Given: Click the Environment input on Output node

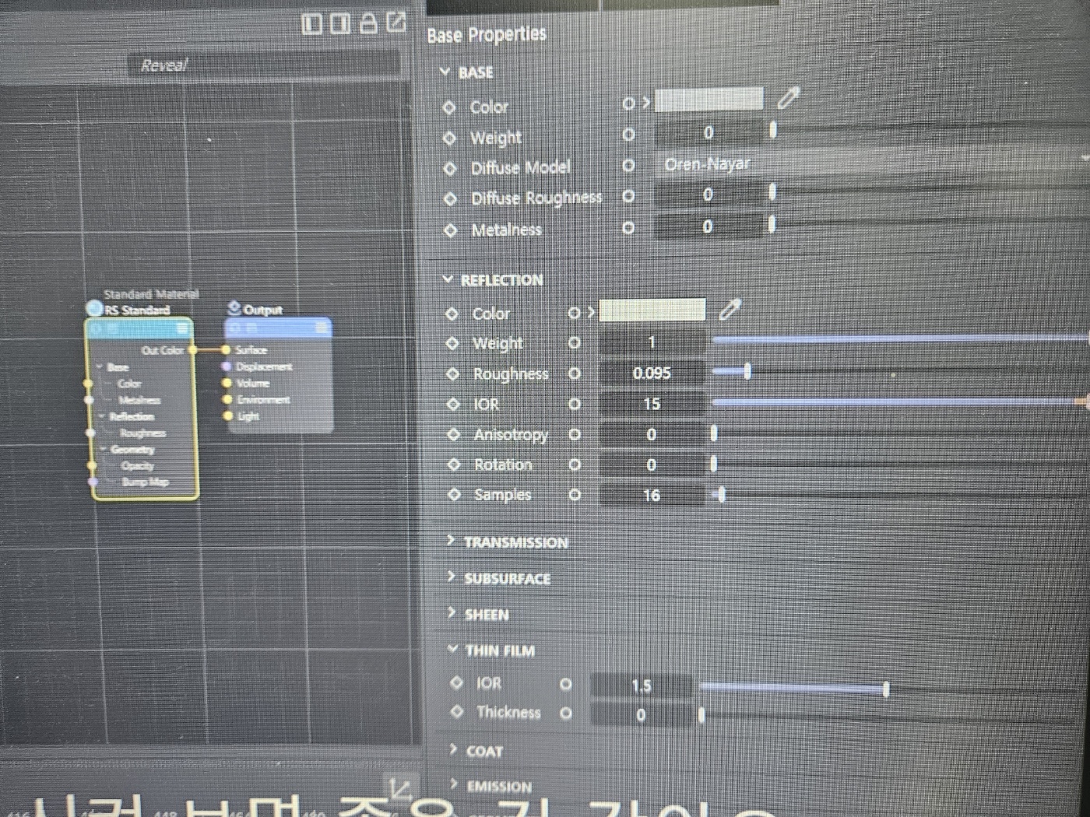Looking at the screenshot, I should [227, 399].
